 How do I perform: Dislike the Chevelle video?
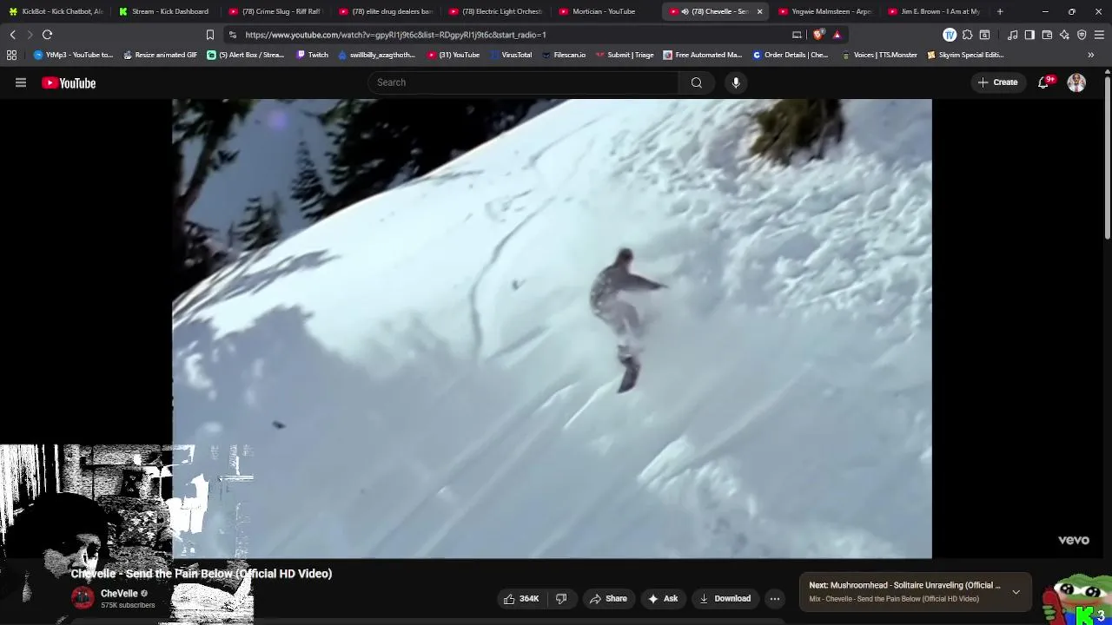561,598
